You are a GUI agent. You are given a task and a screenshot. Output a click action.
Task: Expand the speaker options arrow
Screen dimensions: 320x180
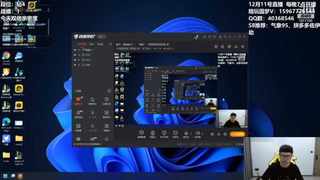pyautogui.click(x=202, y=134)
